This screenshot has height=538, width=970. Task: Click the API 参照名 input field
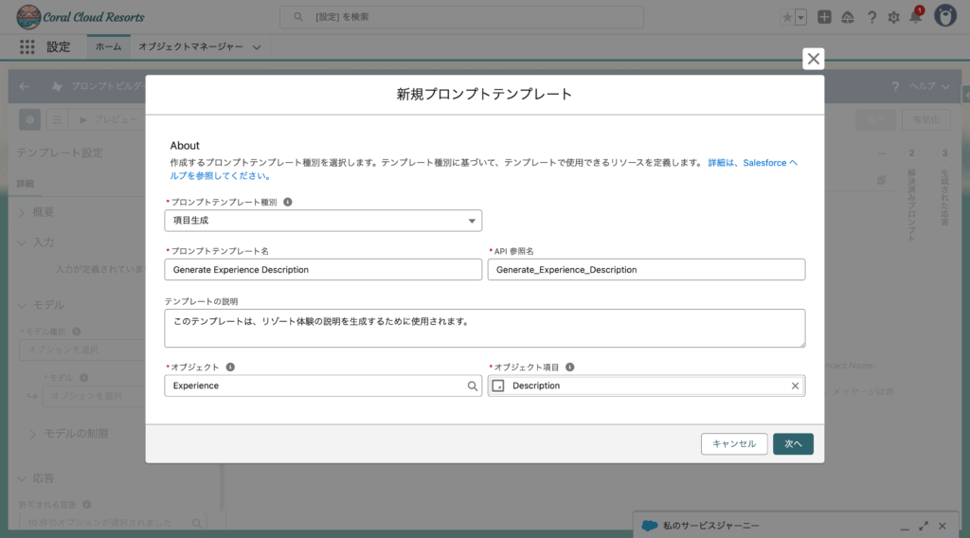[646, 270]
